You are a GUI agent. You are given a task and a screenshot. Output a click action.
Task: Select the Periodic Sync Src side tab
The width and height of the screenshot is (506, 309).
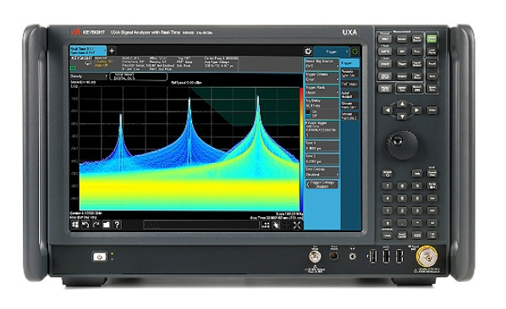click(x=349, y=73)
